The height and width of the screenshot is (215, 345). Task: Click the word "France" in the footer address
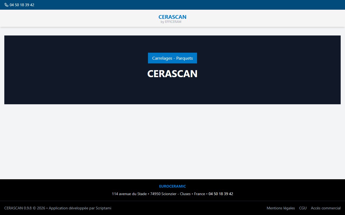[199, 194]
